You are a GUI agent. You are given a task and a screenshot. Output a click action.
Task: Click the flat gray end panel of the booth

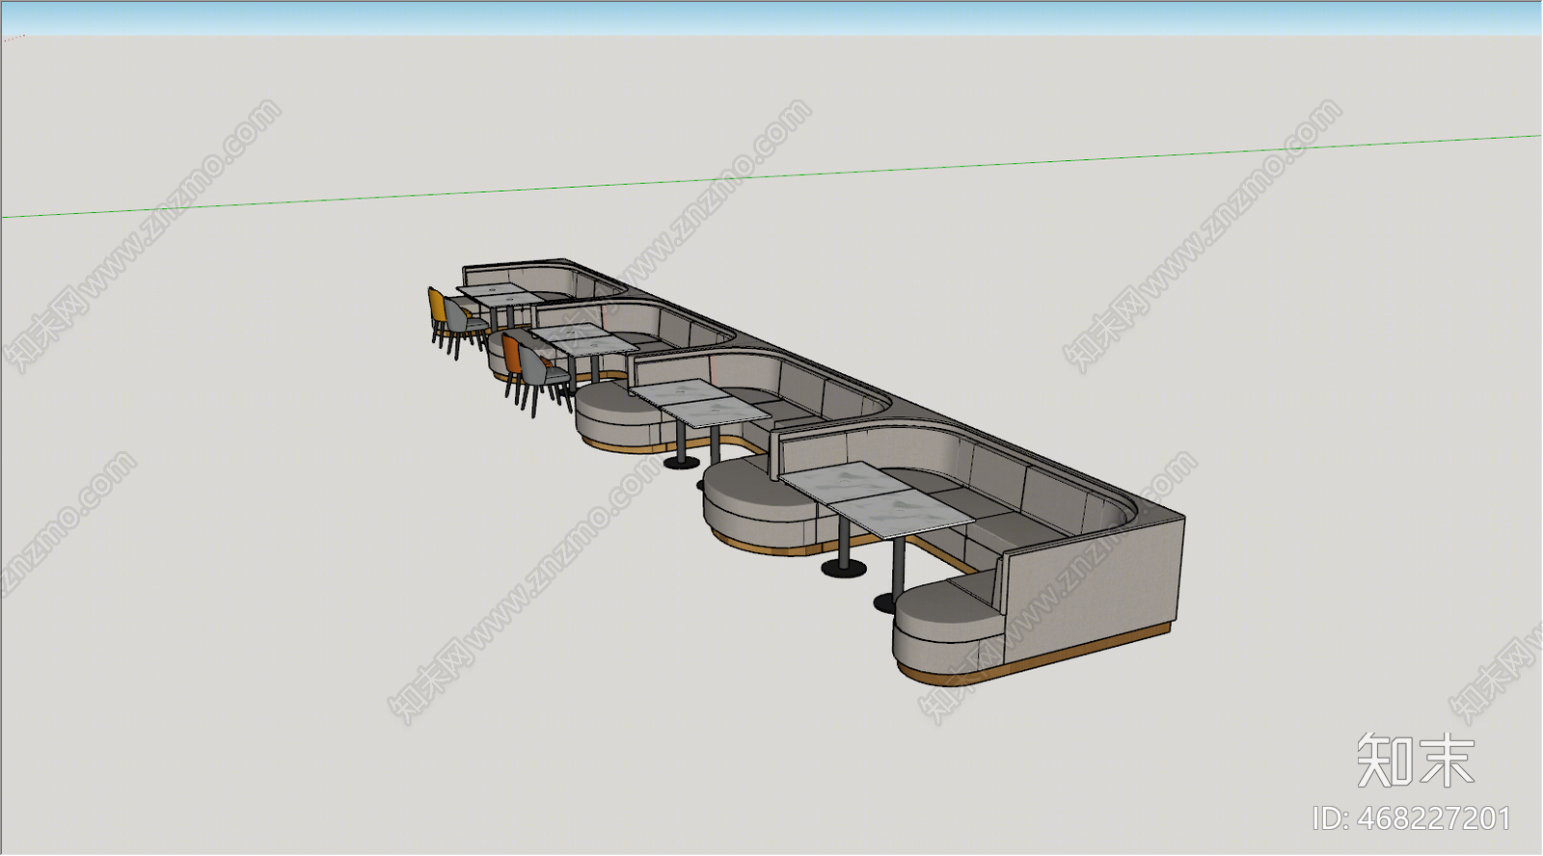coord(1093,592)
